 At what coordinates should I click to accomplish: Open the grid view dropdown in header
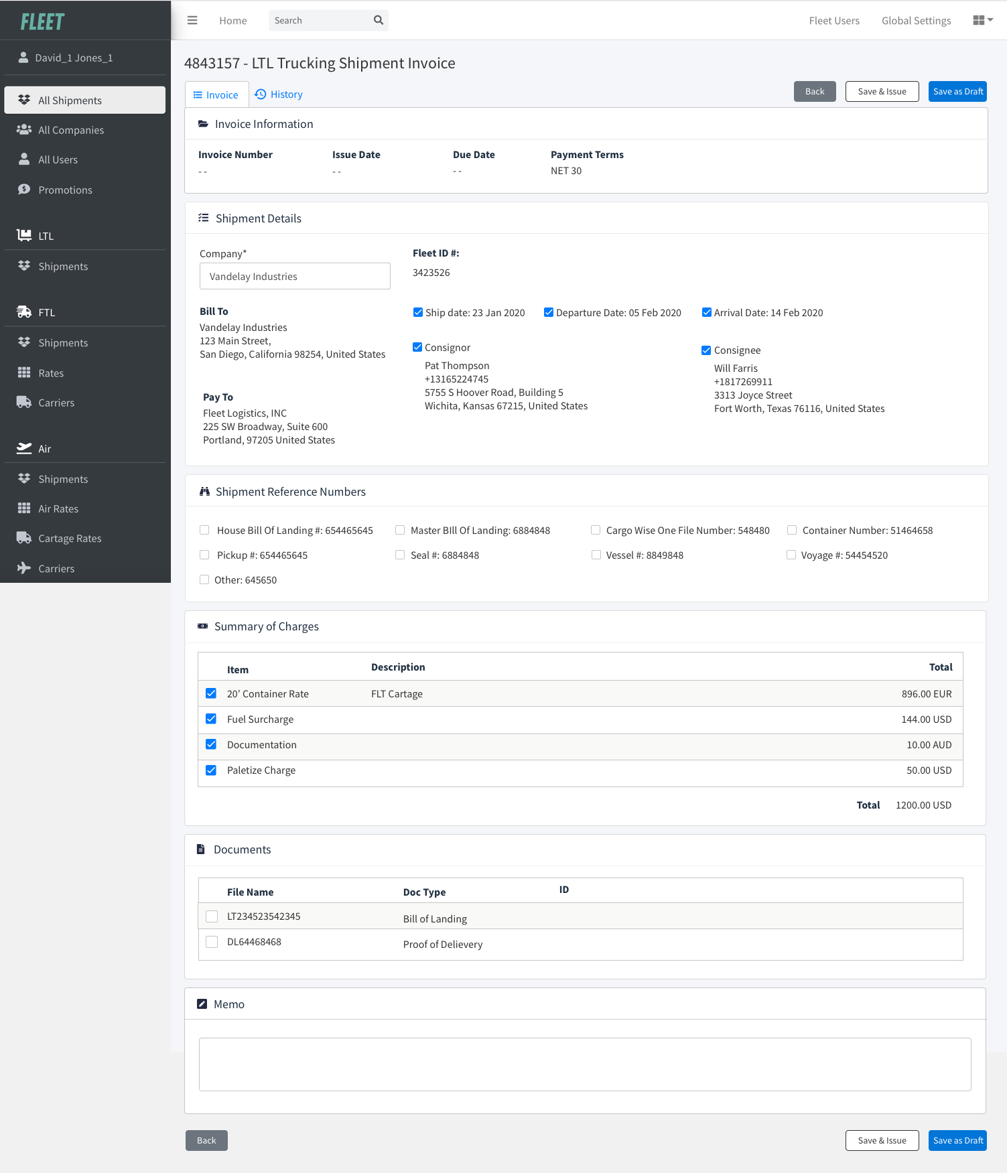(982, 20)
